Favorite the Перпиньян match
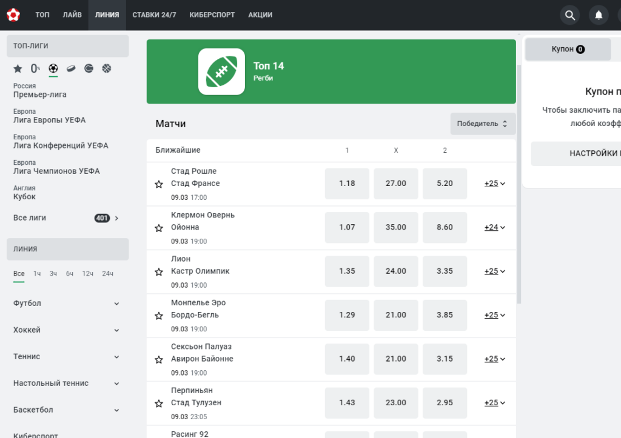The height and width of the screenshot is (438, 621). [x=159, y=403]
